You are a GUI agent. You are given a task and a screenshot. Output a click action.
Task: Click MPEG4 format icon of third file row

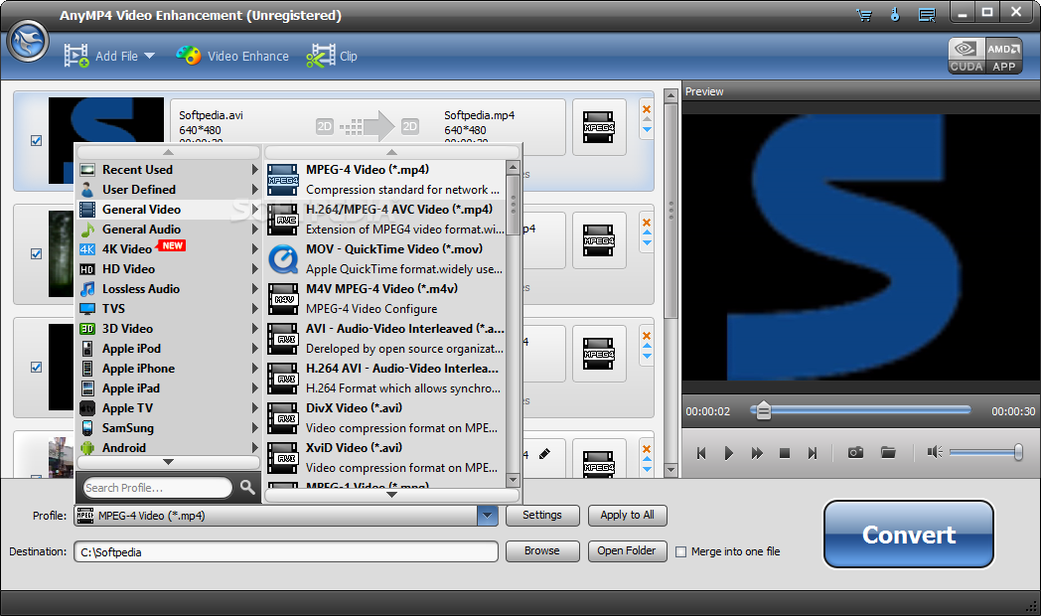599,354
